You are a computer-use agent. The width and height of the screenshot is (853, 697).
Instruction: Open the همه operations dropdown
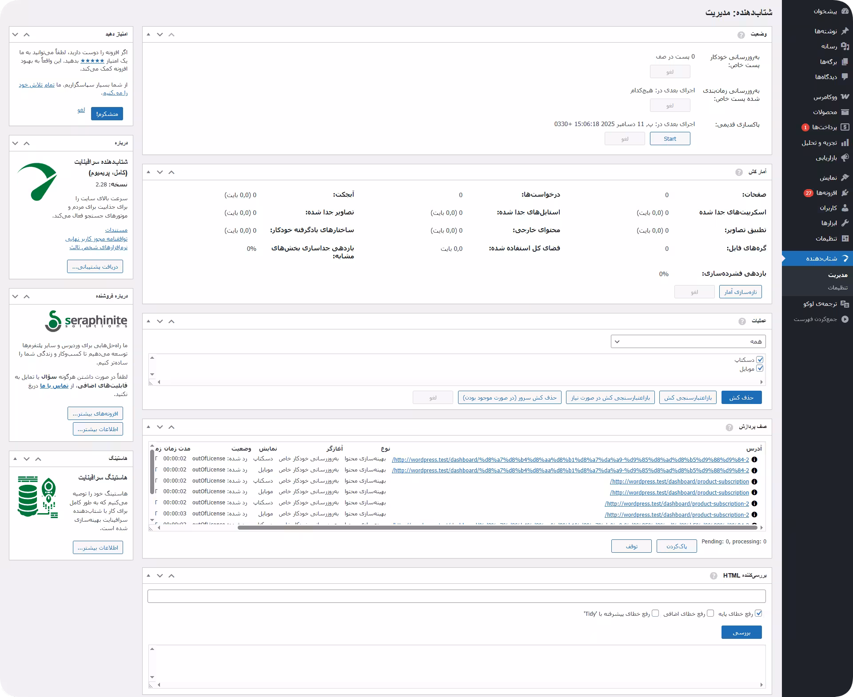688,341
